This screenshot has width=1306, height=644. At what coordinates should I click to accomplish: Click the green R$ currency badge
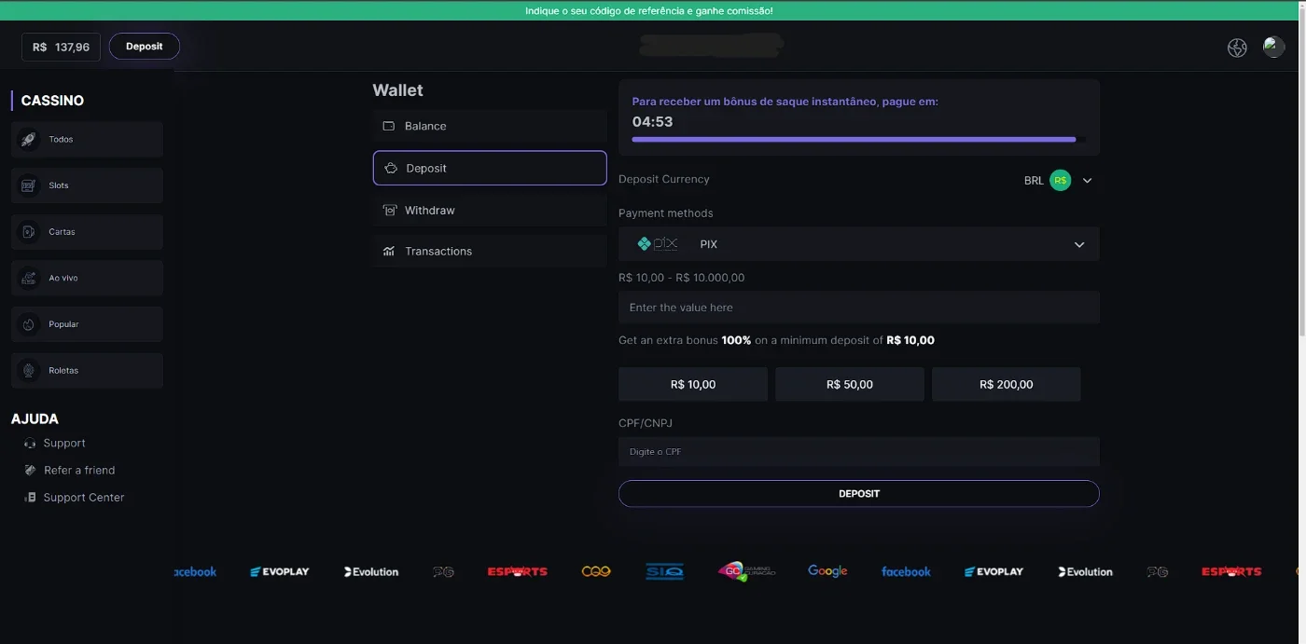click(1060, 181)
